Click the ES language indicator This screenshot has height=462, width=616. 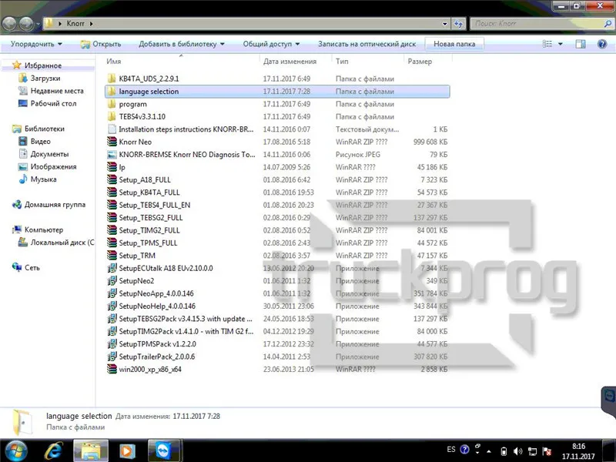tap(451, 450)
